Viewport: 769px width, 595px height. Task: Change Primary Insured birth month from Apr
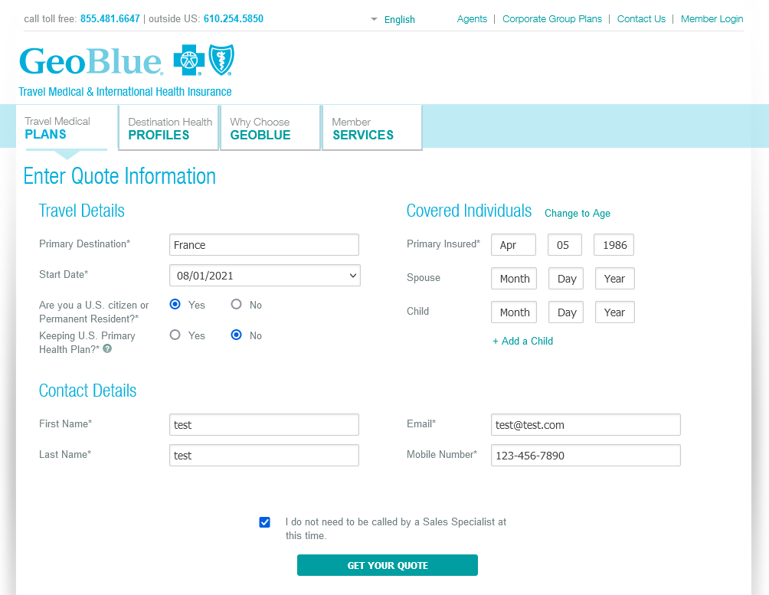pyautogui.click(x=513, y=244)
